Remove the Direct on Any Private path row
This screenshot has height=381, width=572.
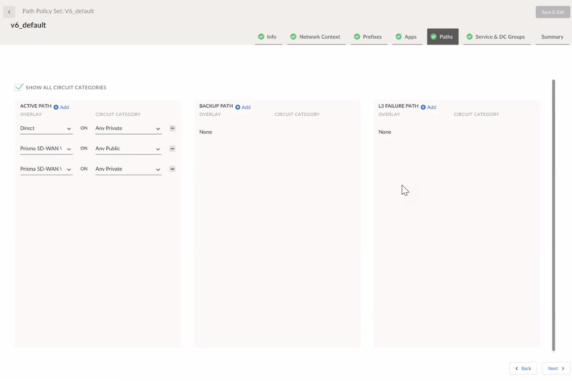point(172,129)
